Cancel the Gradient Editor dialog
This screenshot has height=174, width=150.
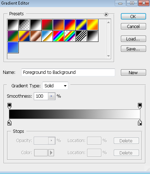133,26
